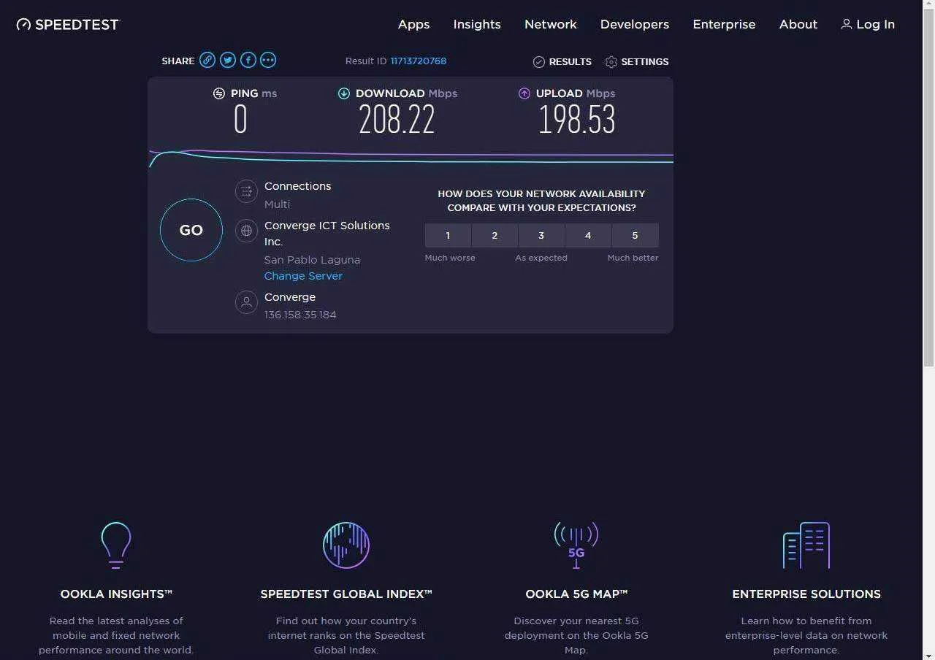Rate network availability as 1

[448, 236]
